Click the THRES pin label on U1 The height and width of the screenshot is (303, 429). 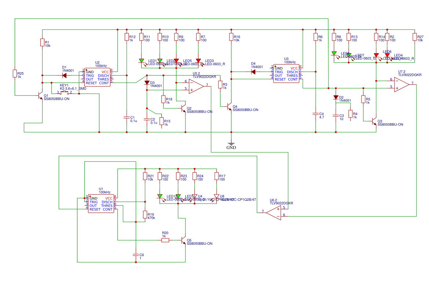click(107, 206)
